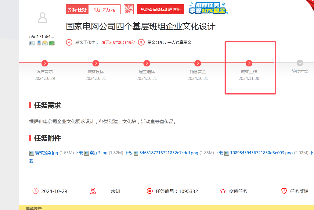Click the 赏金分配：一人独享赏金 text
The image size is (314, 210).
(169, 42)
